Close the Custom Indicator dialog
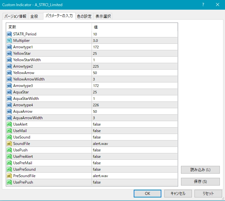225x201 pixels. (218, 5)
